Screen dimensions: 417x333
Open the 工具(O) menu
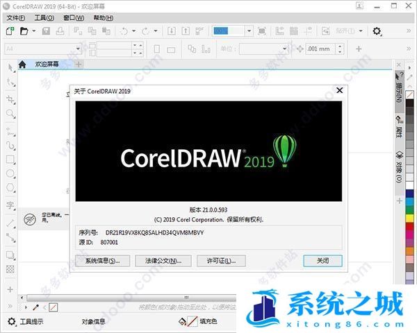tap(44, 18)
